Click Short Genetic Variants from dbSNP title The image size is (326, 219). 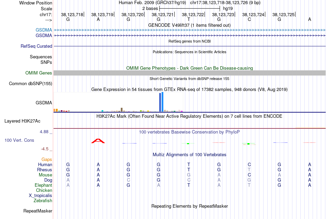[x=189, y=79]
